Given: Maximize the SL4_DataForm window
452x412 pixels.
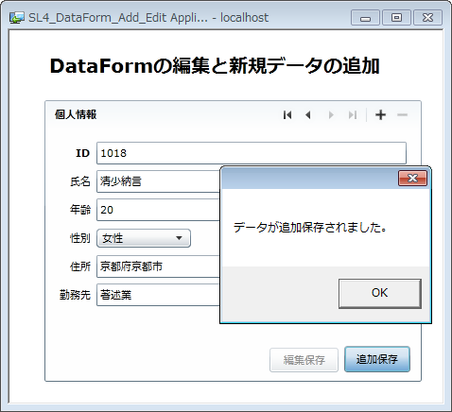Looking at the screenshot, I should 396,18.
